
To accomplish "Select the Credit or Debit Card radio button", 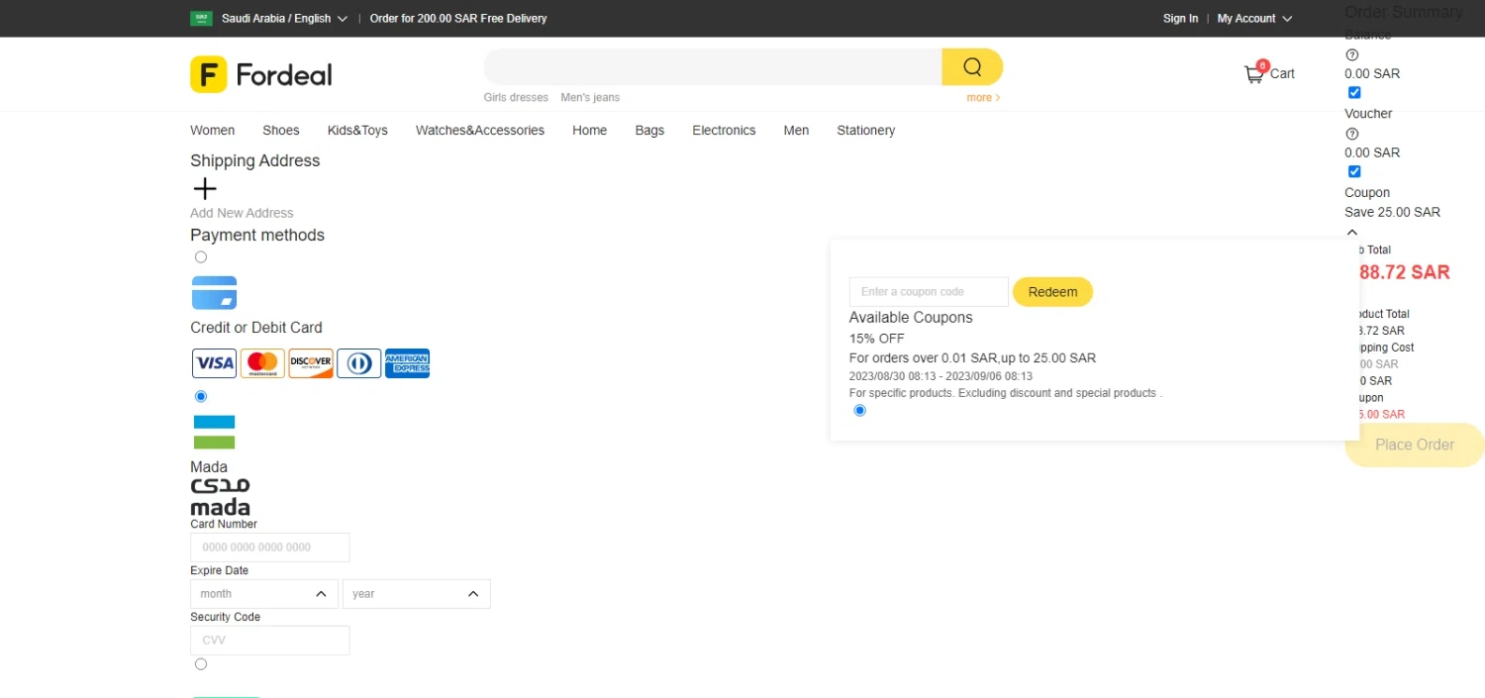I will [x=201, y=257].
